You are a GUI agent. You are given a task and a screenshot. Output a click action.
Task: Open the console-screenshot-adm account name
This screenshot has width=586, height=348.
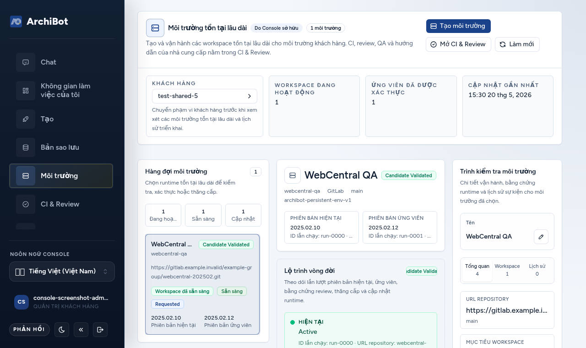tap(71, 298)
